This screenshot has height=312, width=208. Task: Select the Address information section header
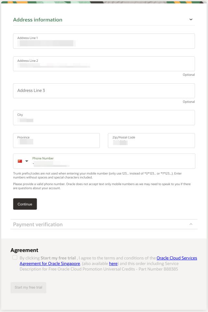pos(37,20)
